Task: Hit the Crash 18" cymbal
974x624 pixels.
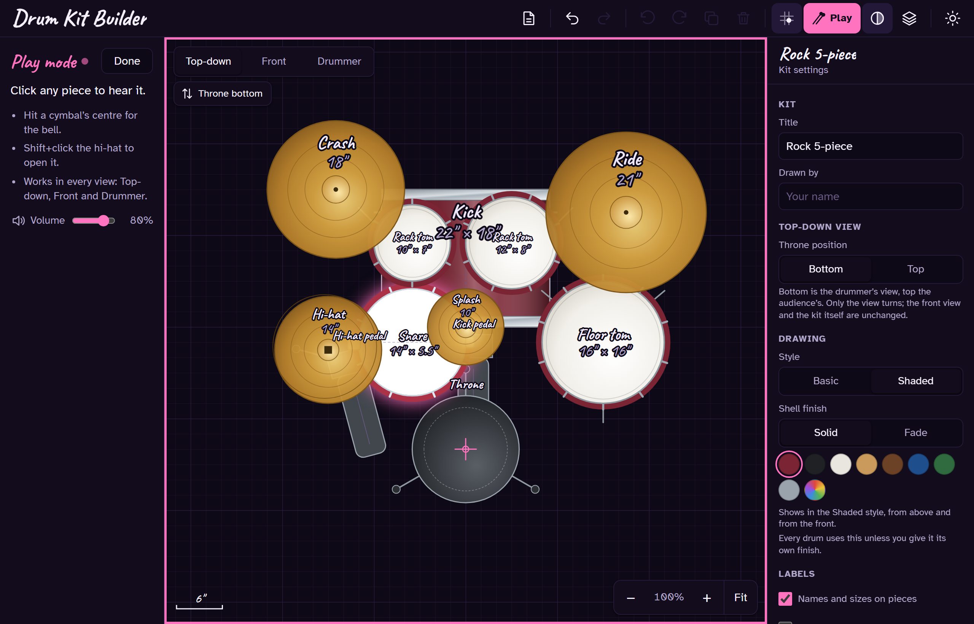Action: pos(336,189)
